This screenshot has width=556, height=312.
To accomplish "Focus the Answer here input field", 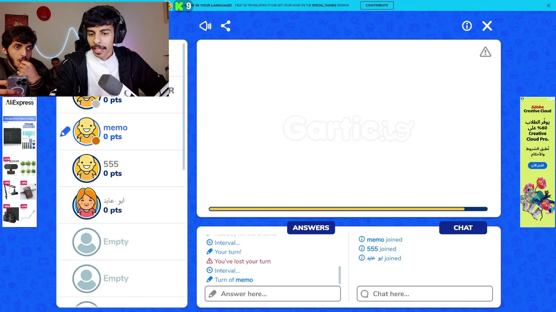I will (x=273, y=294).
